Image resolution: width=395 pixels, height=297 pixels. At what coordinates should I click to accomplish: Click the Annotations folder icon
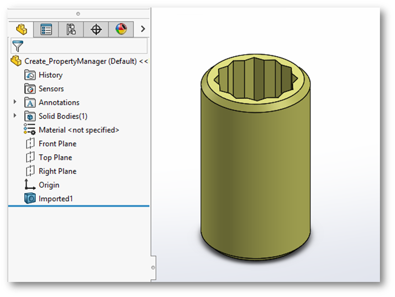29,102
